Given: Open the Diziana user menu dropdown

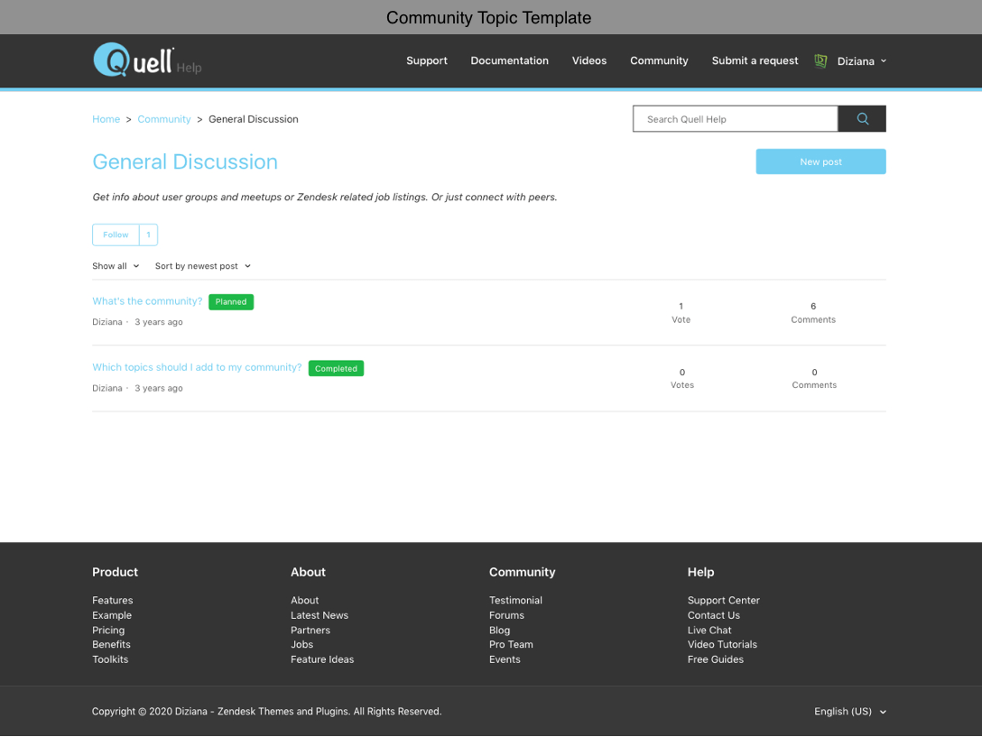Looking at the screenshot, I should pyautogui.click(x=862, y=61).
